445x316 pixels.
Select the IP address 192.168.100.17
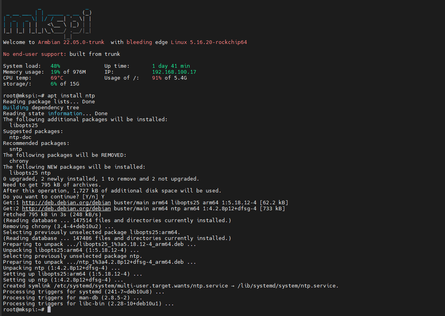[x=174, y=72]
